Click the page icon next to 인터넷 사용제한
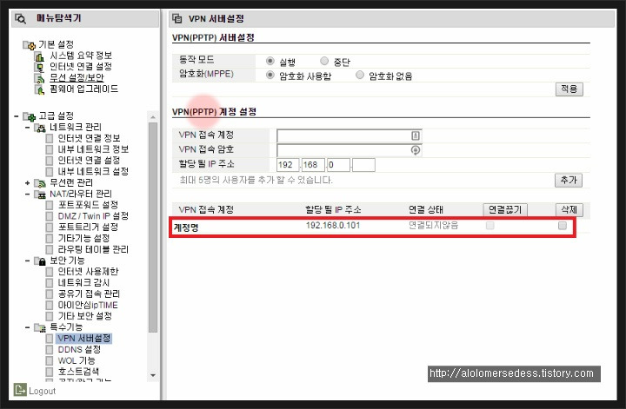Image resolution: width=626 pixels, height=409 pixels. point(49,272)
